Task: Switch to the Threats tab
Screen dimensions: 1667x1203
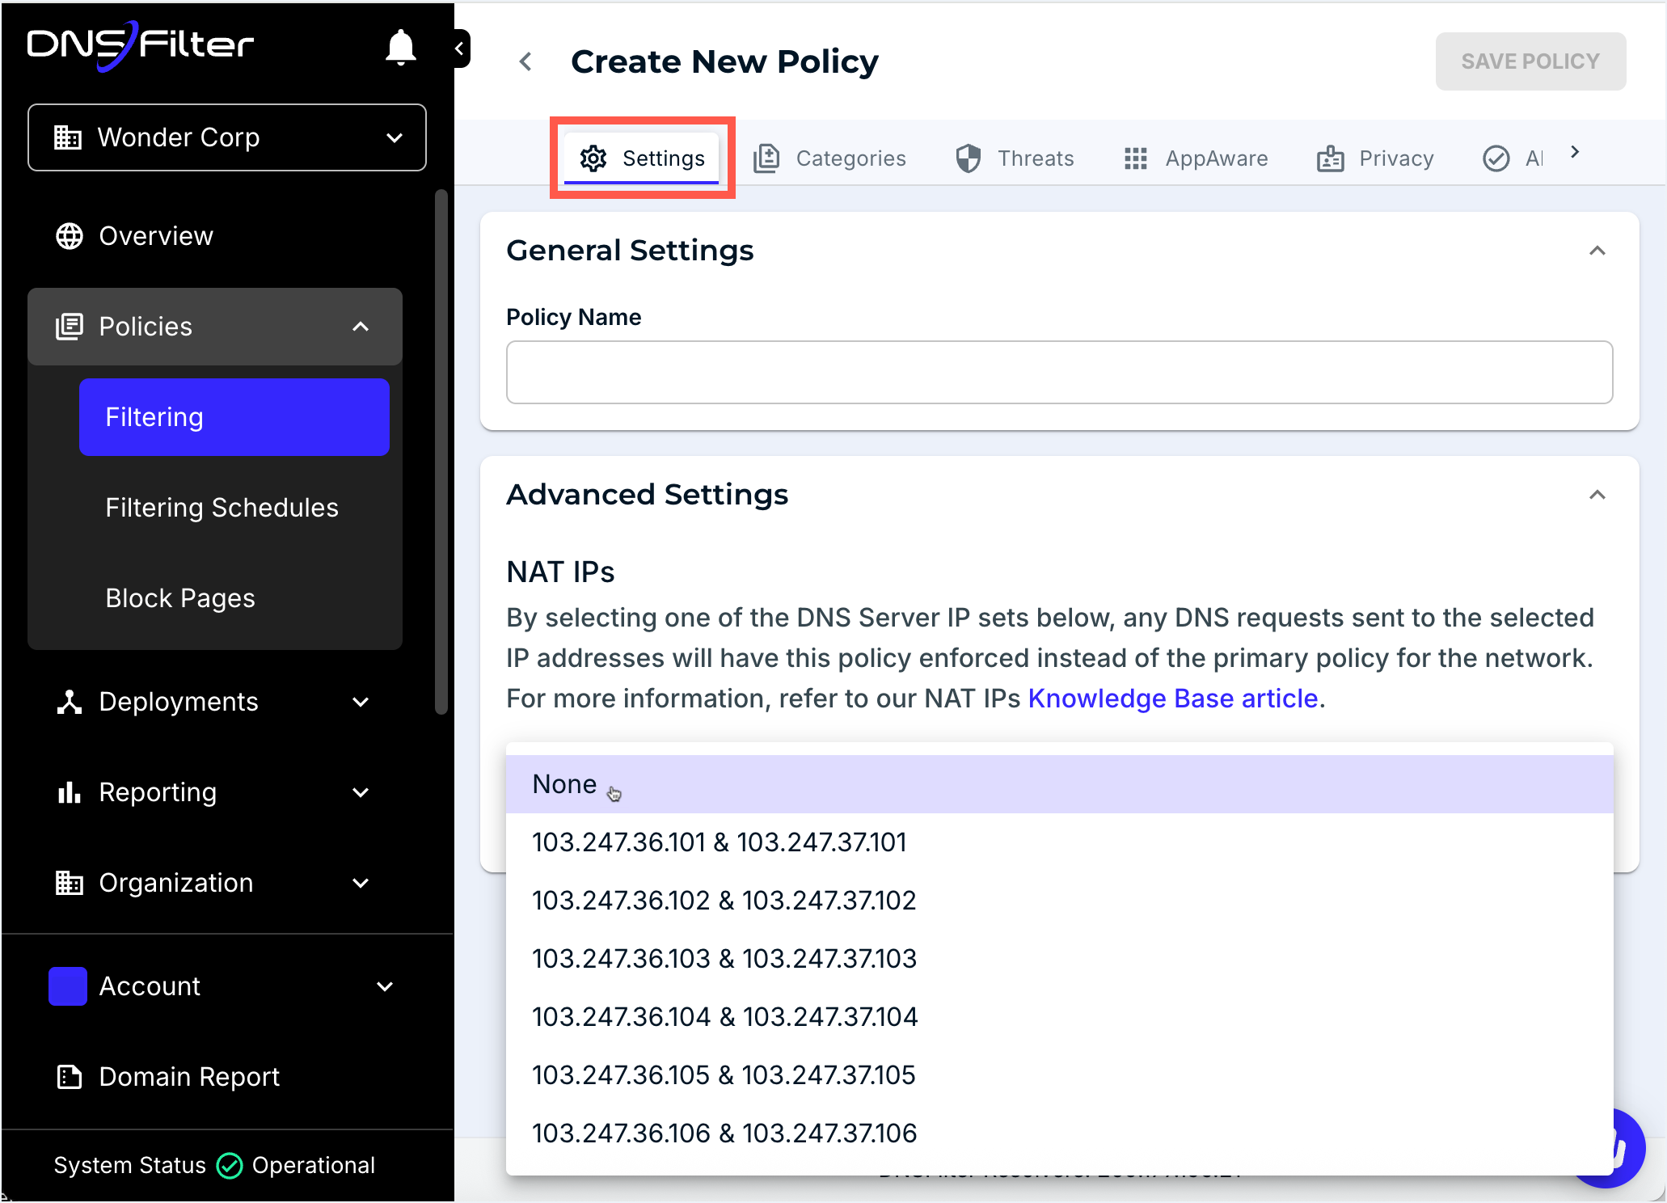Action: coord(1015,158)
